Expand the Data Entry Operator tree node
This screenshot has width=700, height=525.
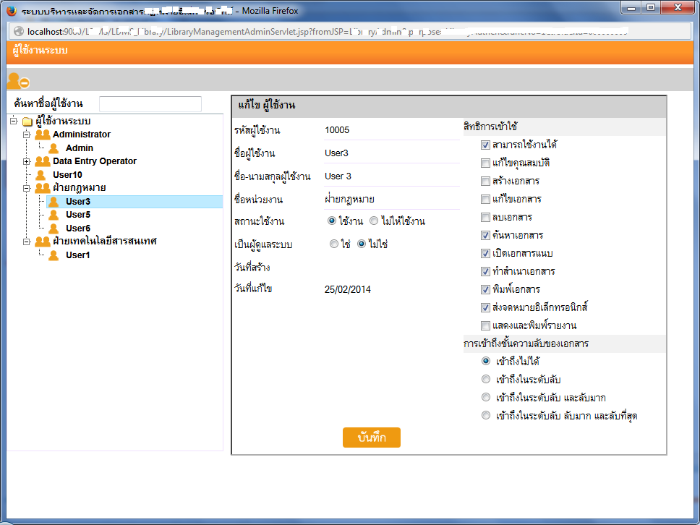pos(27,161)
